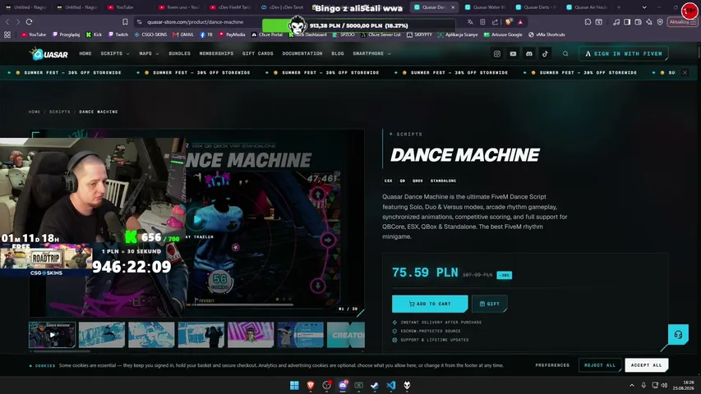This screenshot has height=394, width=701.
Task: Open Visual Studio Code from the taskbar
Action: pos(390,385)
